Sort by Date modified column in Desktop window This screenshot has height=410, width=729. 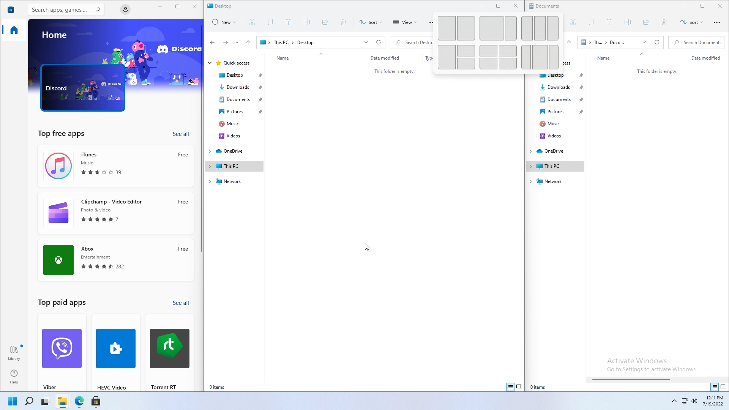click(385, 58)
